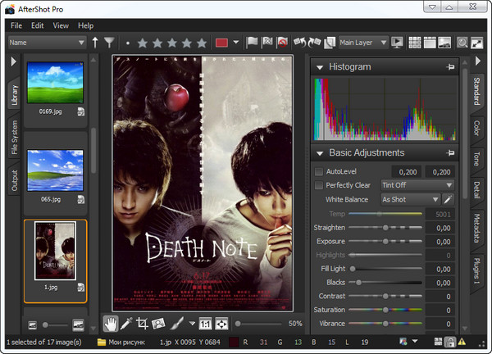Switch to the Library tab
The height and width of the screenshot is (354, 492).
tap(14, 95)
